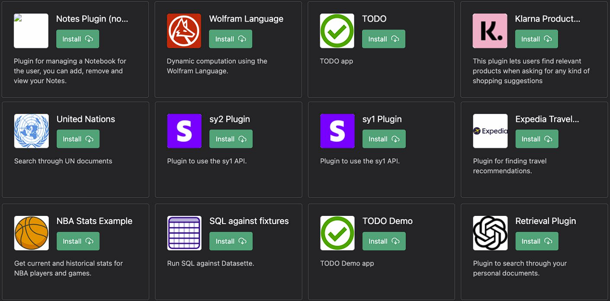The image size is (610, 301).
Task: Click the Retrieval Plugin OpenAI logo
Action: click(490, 233)
